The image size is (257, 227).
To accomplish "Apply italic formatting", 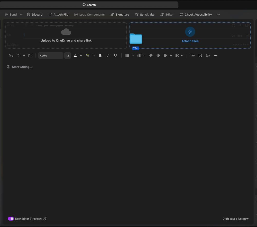I will click(108, 55).
